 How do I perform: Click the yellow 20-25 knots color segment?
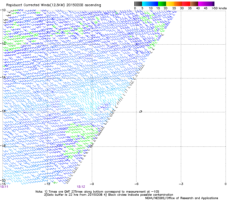[x=170, y=4]
